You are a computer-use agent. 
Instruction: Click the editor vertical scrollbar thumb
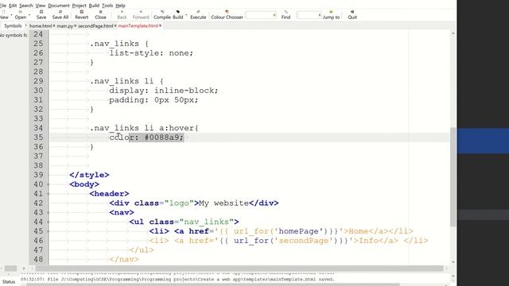coord(453,176)
